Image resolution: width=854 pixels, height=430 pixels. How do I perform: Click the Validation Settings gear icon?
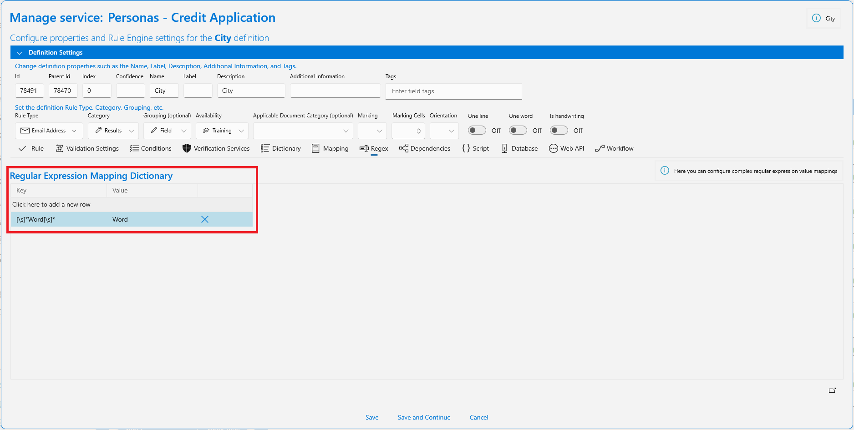[59, 148]
